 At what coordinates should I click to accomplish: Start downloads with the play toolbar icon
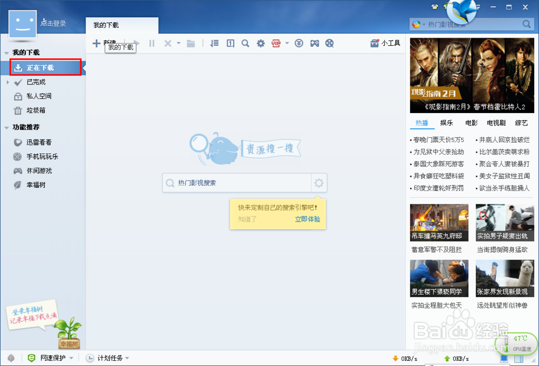point(138,43)
